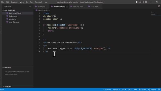This screenshot has width=161, height=91.
Task: Select dashboard.php active tab
Action: click(59, 6)
